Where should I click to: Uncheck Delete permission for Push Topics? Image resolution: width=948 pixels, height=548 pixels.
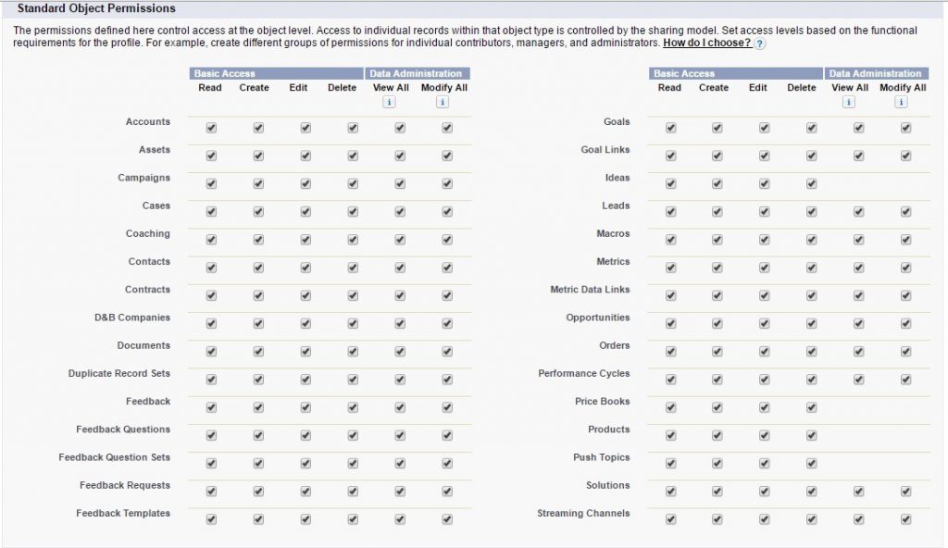pyautogui.click(x=812, y=463)
